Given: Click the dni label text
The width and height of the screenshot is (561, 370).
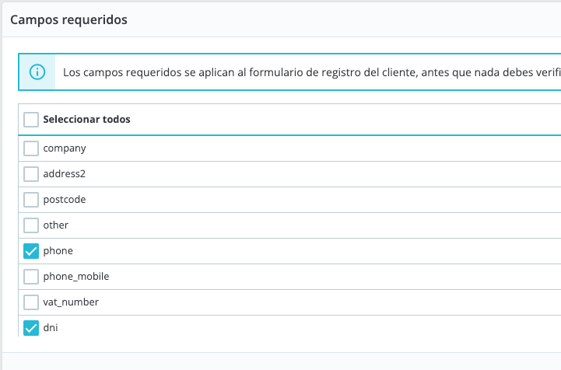Looking at the screenshot, I should (x=51, y=328).
